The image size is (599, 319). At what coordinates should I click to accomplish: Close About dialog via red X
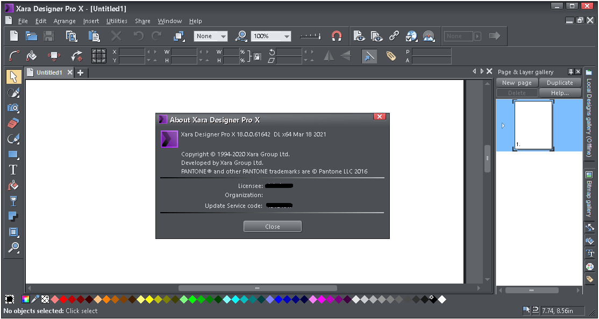coord(379,117)
